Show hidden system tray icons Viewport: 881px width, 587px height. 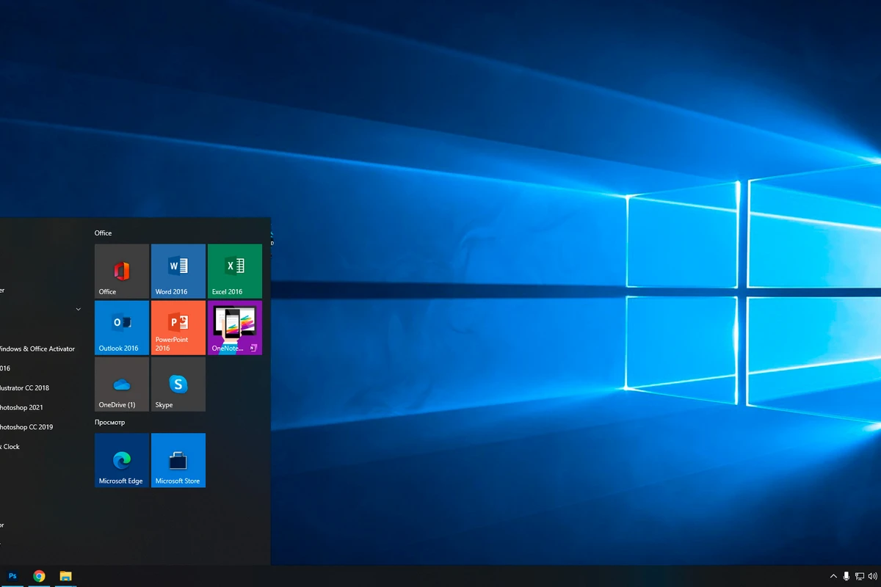click(x=833, y=577)
